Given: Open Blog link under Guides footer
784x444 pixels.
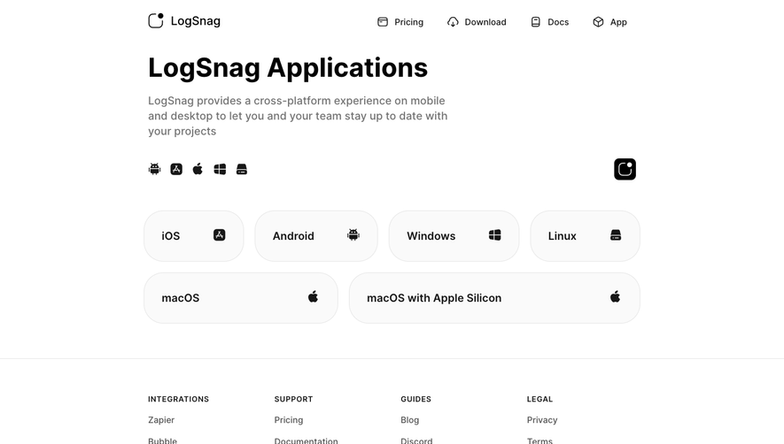Looking at the screenshot, I should click(x=409, y=420).
